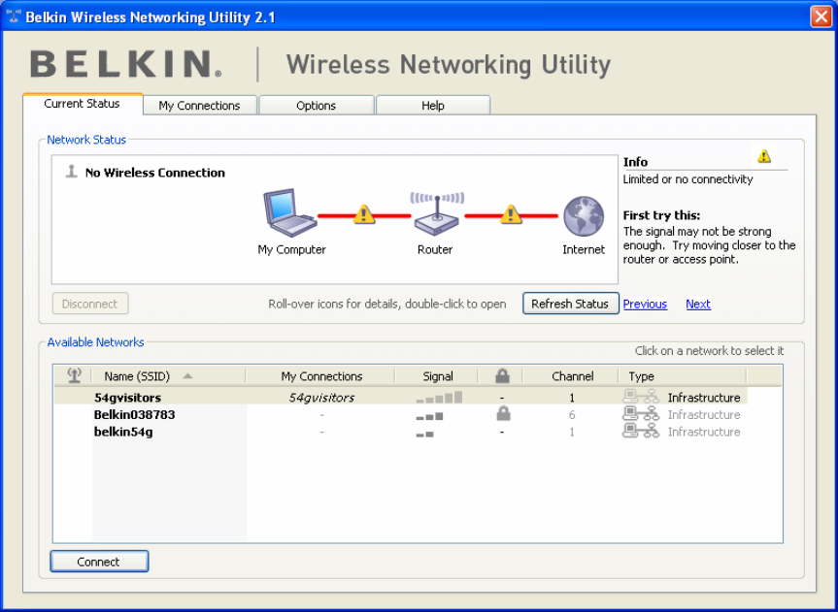Open the My Connections tab
This screenshot has width=838, height=612.
point(199,106)
